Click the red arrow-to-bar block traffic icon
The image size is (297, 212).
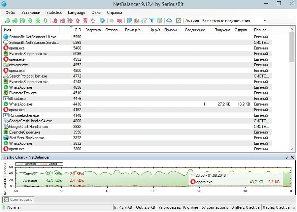119,20
